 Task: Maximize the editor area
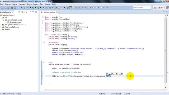pos(167,12)
